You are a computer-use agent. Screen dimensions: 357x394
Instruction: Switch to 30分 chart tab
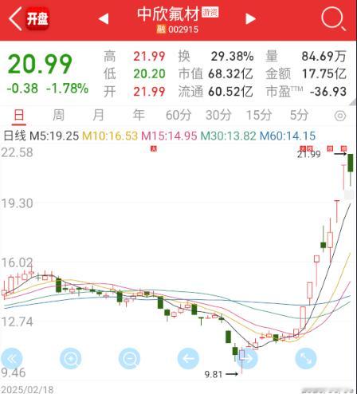218,116
